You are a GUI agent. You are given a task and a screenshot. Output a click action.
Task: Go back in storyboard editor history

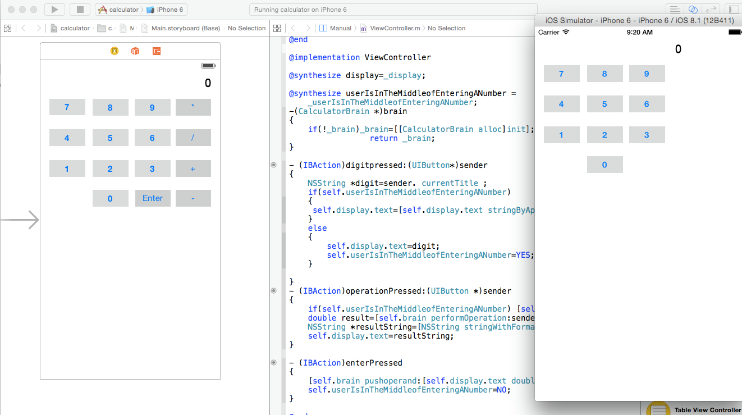pyautogui.click(x=23, y=28)
